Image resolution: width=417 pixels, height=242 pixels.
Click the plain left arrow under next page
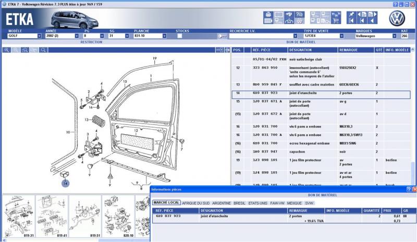coord(372,21)
